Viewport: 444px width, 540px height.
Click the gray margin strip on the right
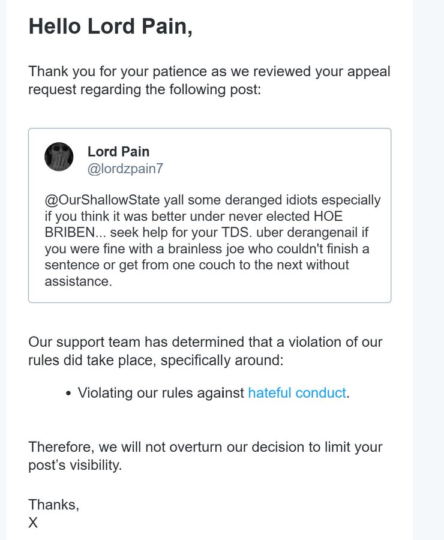[x=428, y=270]
